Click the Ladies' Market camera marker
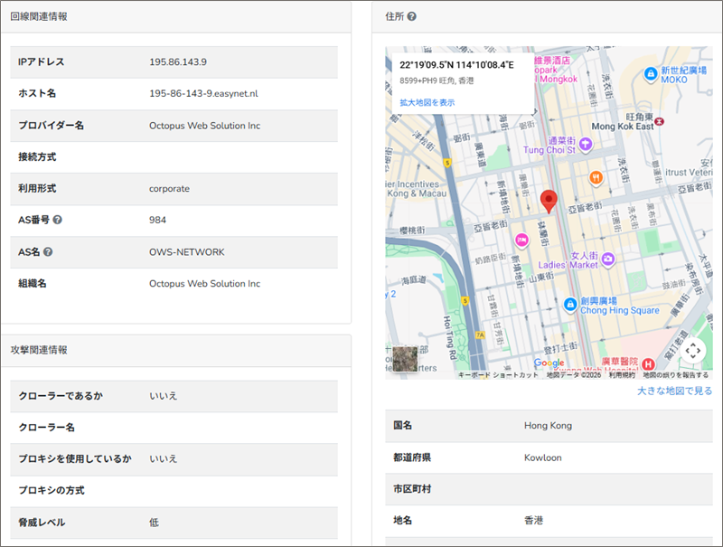Screen dimensions: 723x547 (609, 259)
